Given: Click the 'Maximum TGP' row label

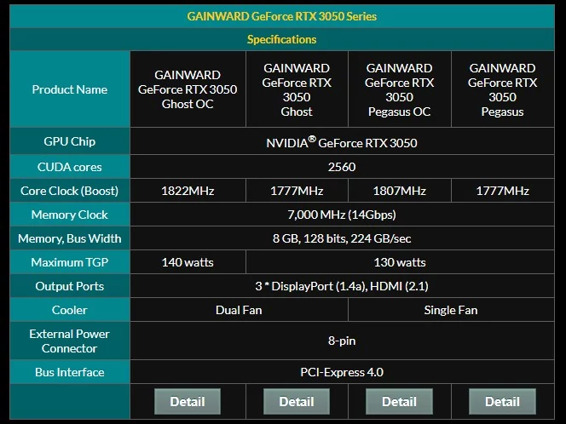Looking at the screenshot, I should (70, 262).
